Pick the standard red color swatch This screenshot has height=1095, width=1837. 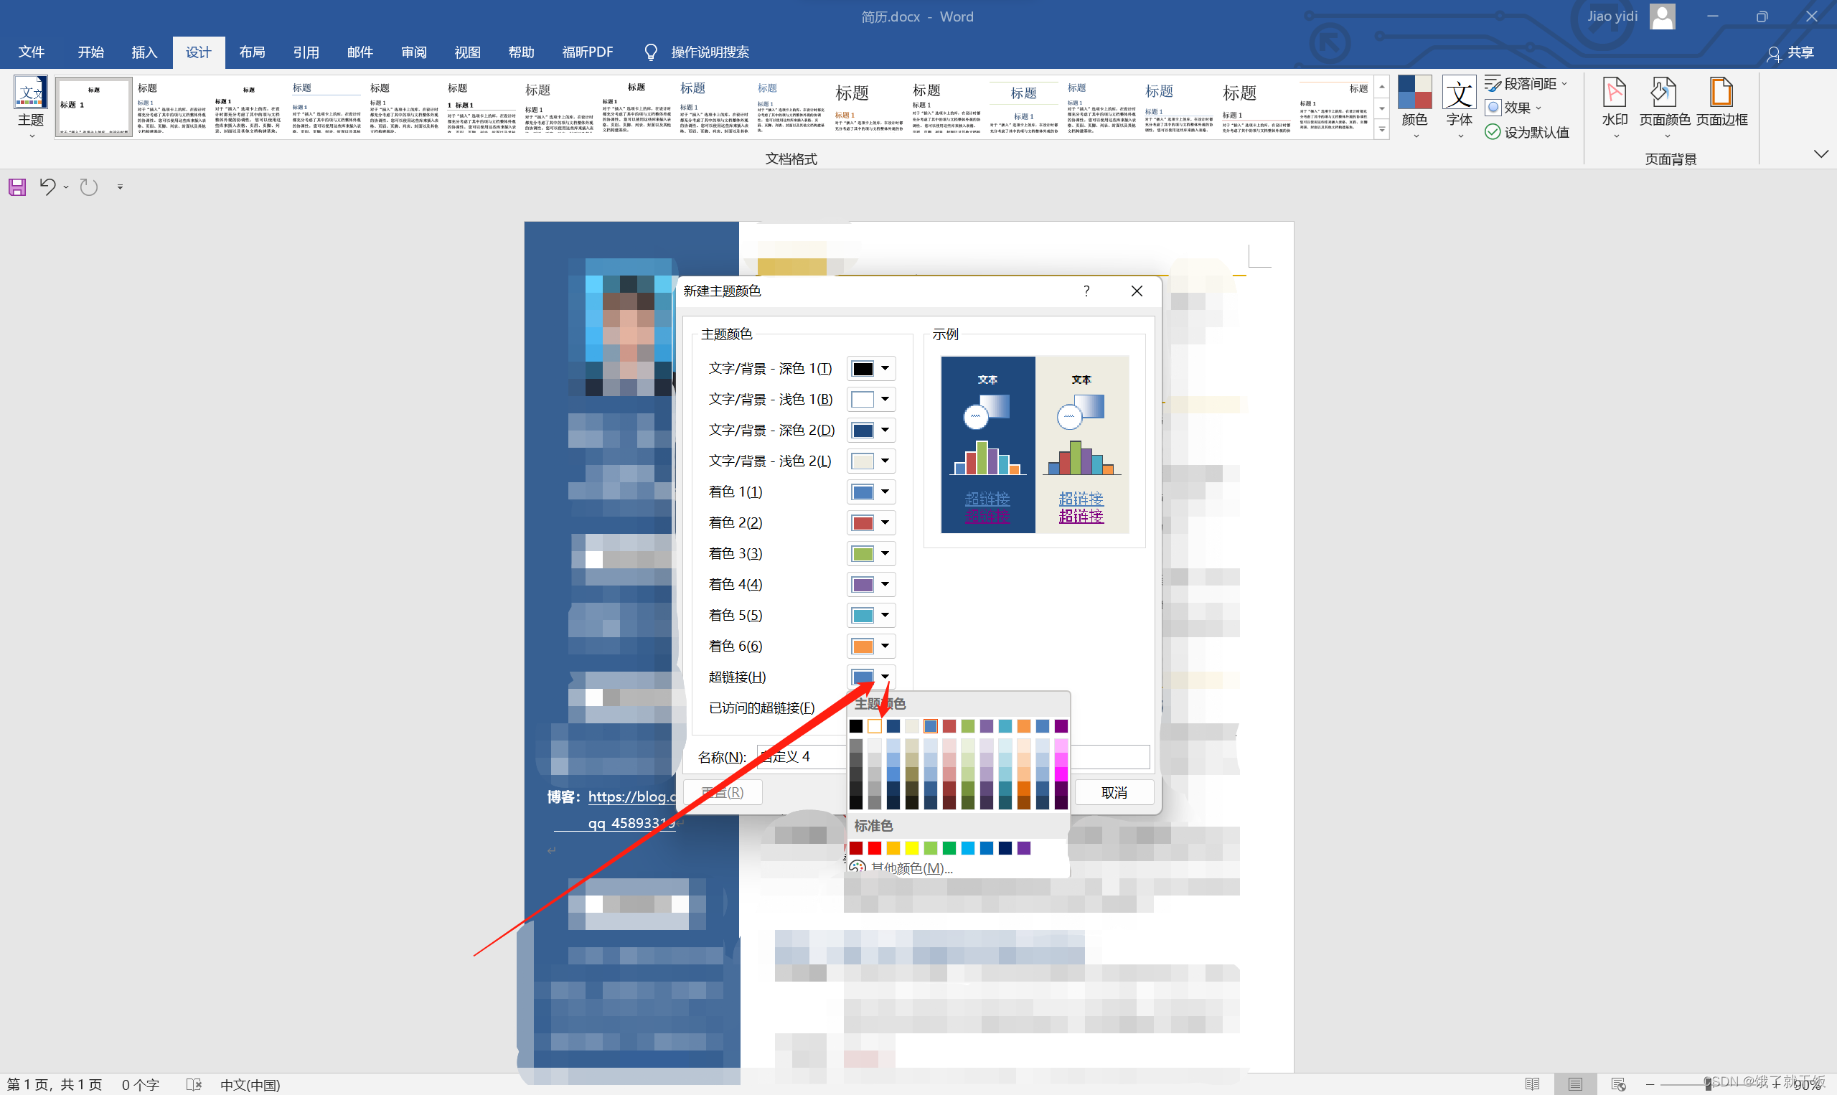pos(874,848)
